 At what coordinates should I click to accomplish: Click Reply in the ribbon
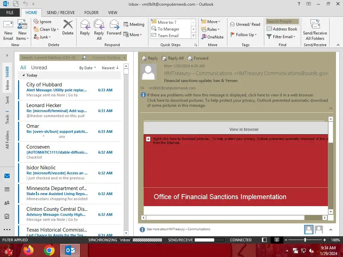tap(85, 28)
